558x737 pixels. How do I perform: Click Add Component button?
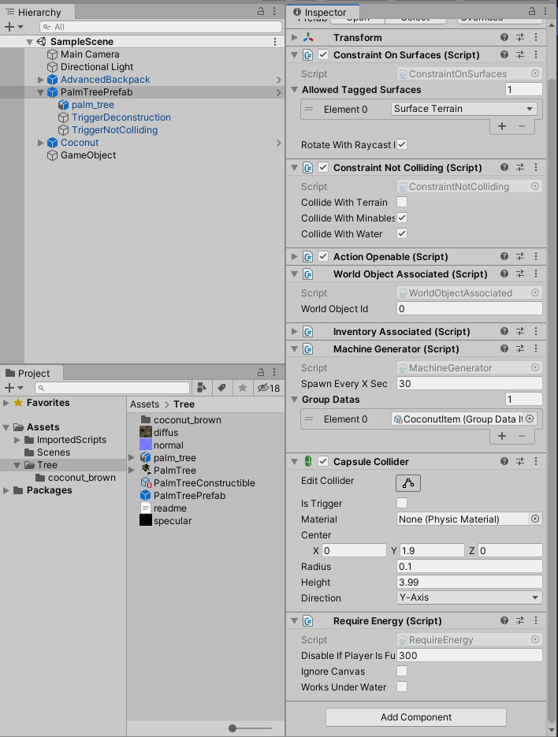pos(416,717)
